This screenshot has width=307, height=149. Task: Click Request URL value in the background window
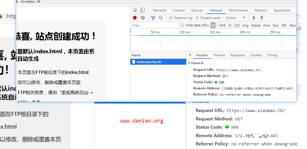[x=256, y=111]
